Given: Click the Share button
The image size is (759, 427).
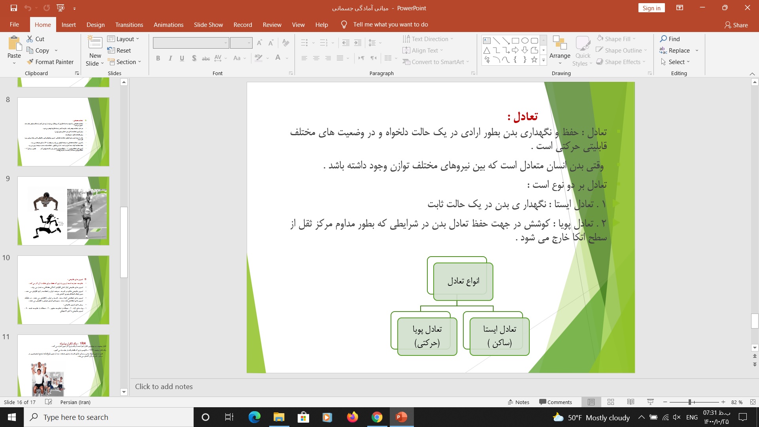Looking at the screenshot, I should click(736, 25).
